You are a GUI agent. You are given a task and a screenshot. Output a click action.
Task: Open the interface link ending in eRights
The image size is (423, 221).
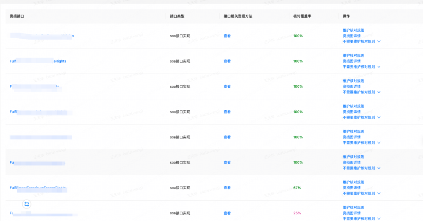[x=38, y=61]
